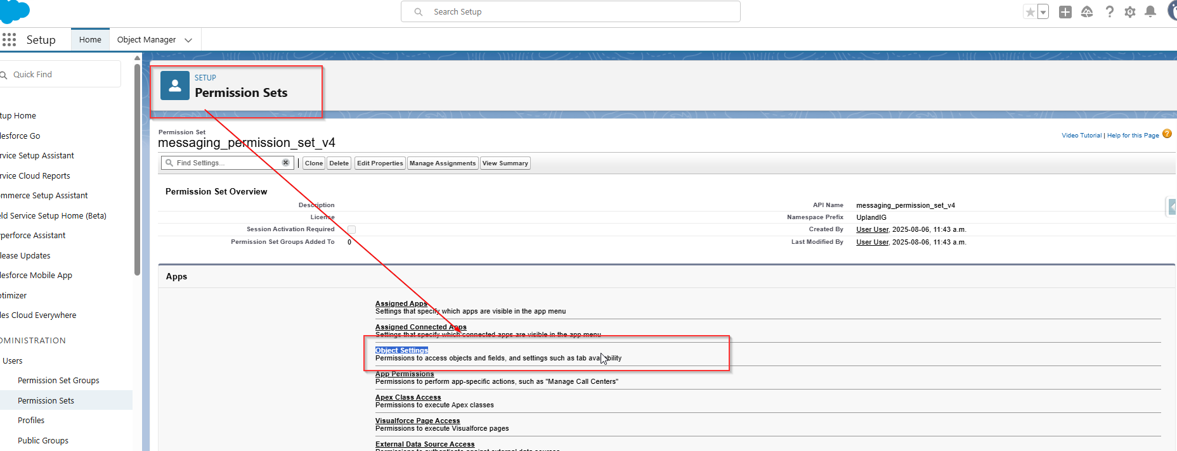
Task: Open the notifications bell
Action: [1150, 12]
